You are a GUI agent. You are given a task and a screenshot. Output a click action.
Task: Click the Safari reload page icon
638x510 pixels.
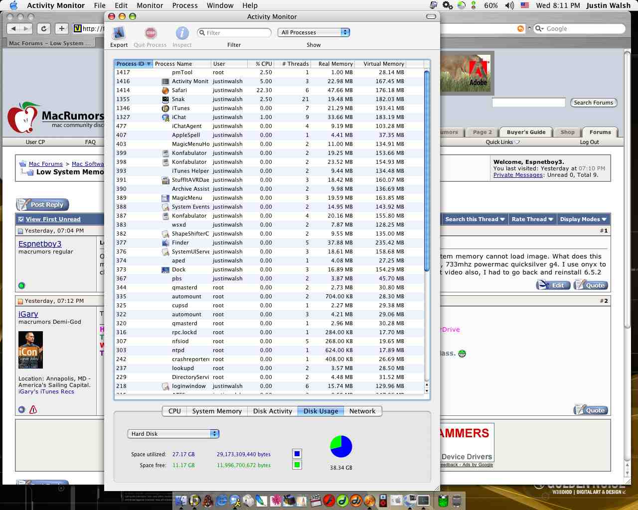(44, 29)
